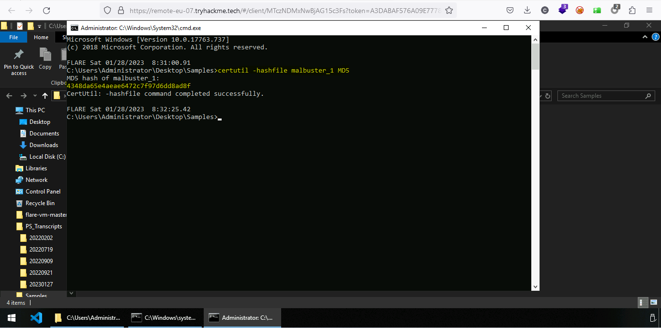Open File Explorer Help icon

coord(656,37)
